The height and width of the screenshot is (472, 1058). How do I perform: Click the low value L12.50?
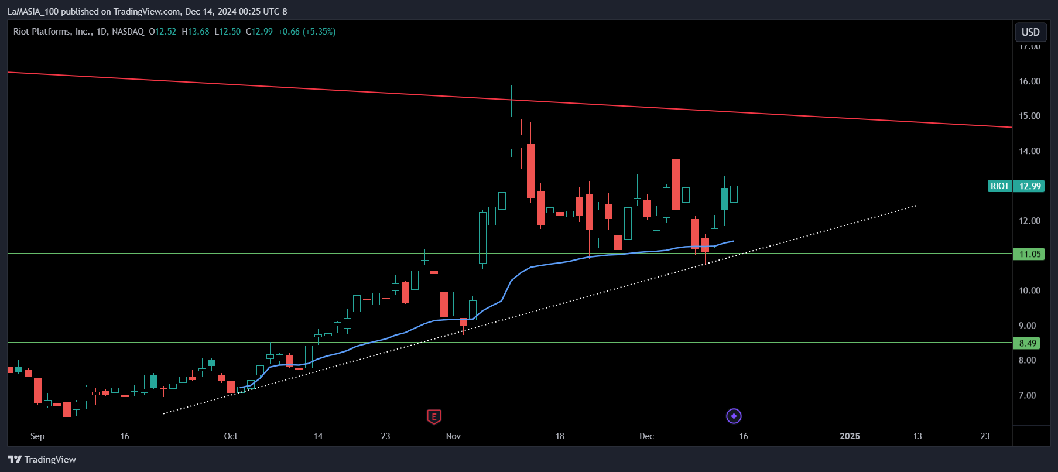(228, 32)
